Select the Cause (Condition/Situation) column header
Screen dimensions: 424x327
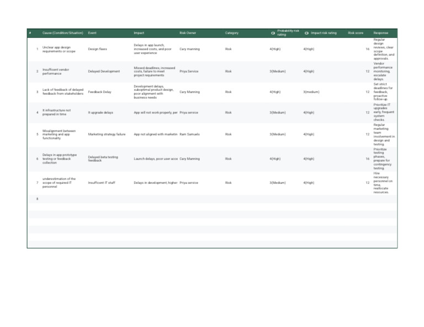(63, 33)
